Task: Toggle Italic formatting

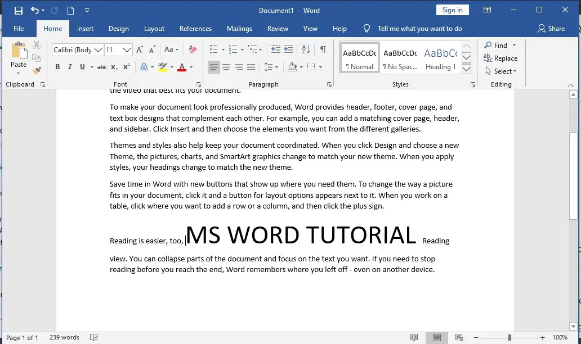Action: coord(70,67)
